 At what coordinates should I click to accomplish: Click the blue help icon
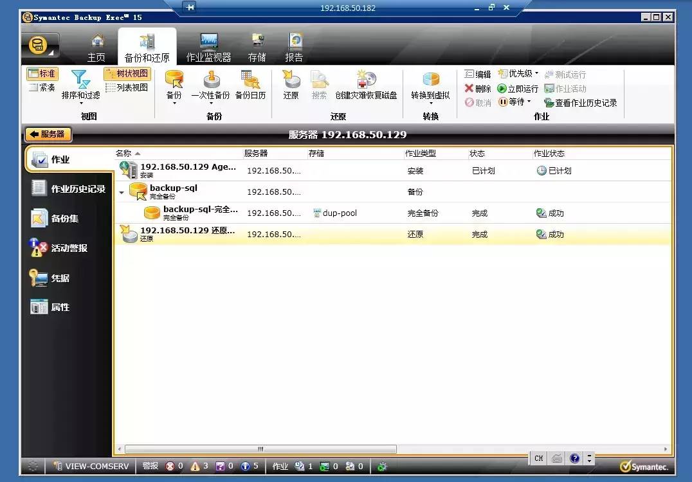click(574, 458)
